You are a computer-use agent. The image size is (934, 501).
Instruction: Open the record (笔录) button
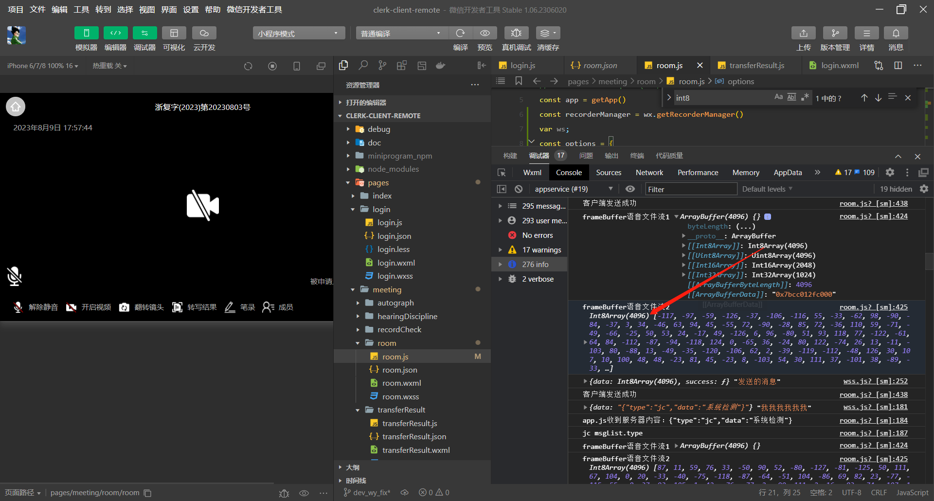(x=240, y=307)
